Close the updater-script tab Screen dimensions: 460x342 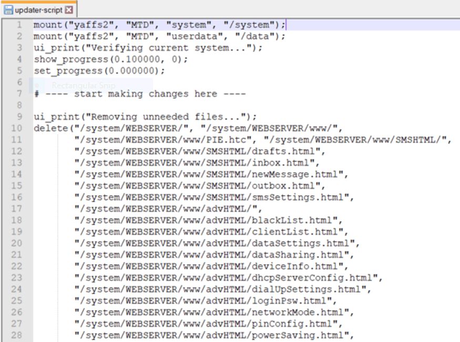pyautogui.click(x=69, y=10)
